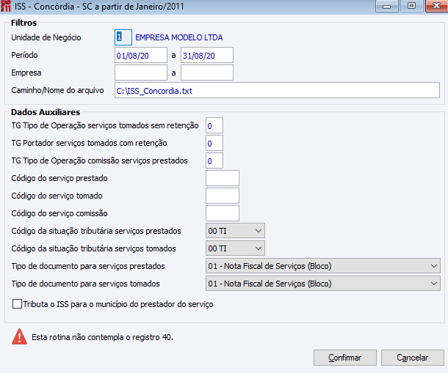The width and height of the screenshot is (448, 373).
Task: Expand Tipo de documento serviços tomados combo
Action: click(x=323, y=284)
